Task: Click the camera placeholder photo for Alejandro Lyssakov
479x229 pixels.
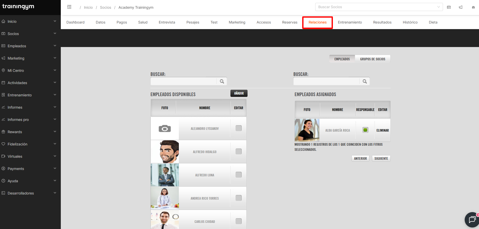Action: coord(165,128)
